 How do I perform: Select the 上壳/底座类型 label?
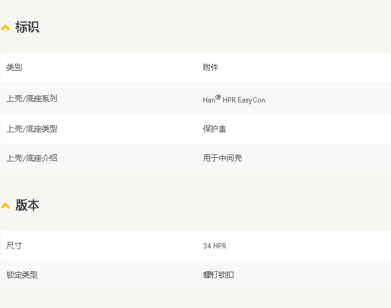click(x=32, y=129)
